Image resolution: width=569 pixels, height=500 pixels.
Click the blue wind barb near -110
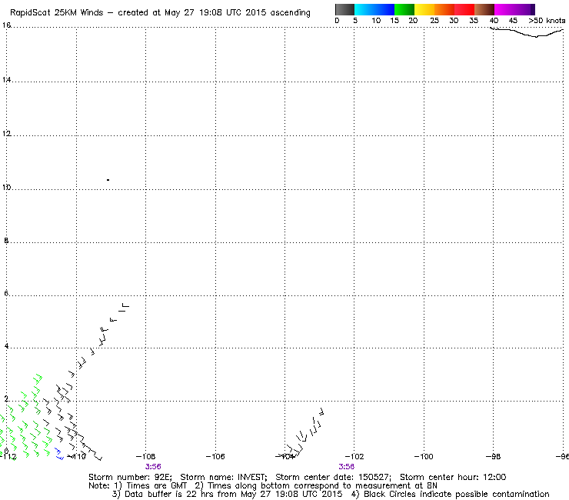tap(59, 454)
